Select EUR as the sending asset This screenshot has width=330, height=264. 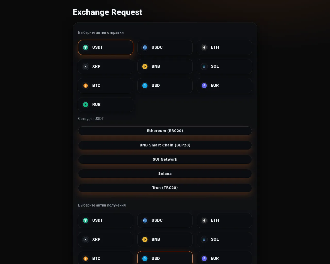224,86
